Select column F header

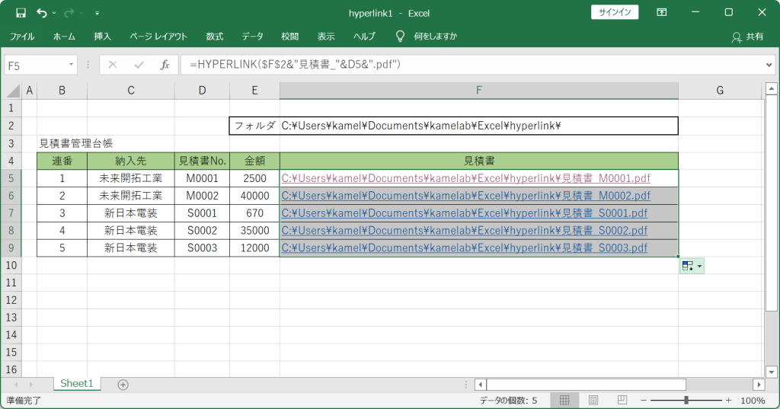[x=478, y=91]
